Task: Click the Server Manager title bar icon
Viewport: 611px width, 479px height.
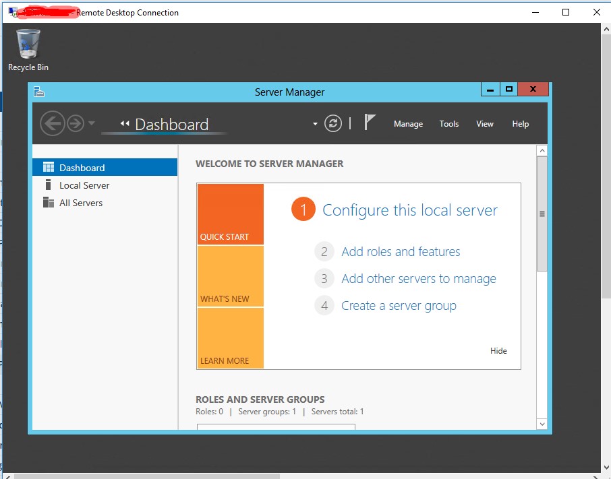Action: point(39,92)
